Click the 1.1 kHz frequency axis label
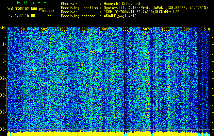 click(3, 44)
